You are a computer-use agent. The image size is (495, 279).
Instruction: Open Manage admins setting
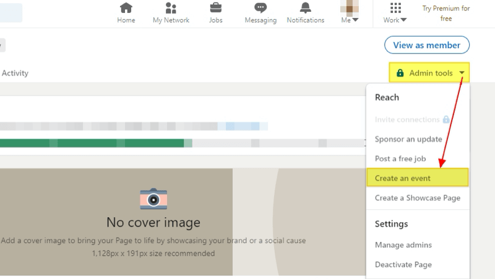[403, 245]
